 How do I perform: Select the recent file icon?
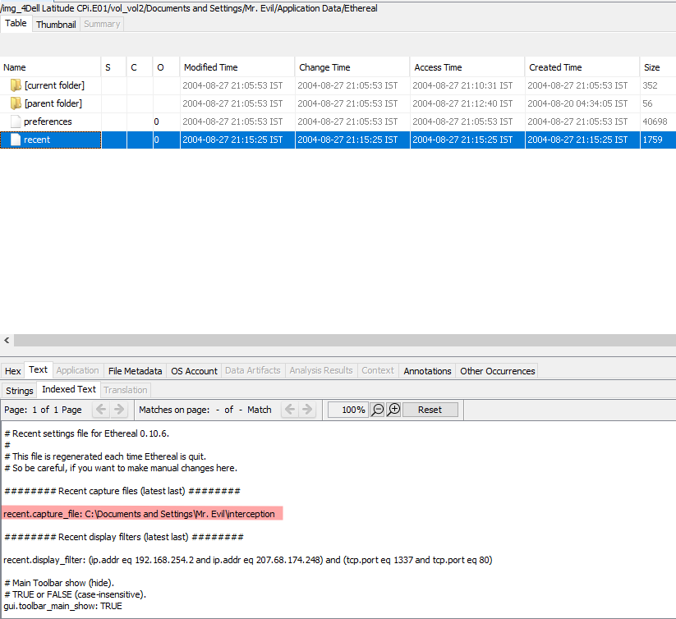click(x=14, y=140)
